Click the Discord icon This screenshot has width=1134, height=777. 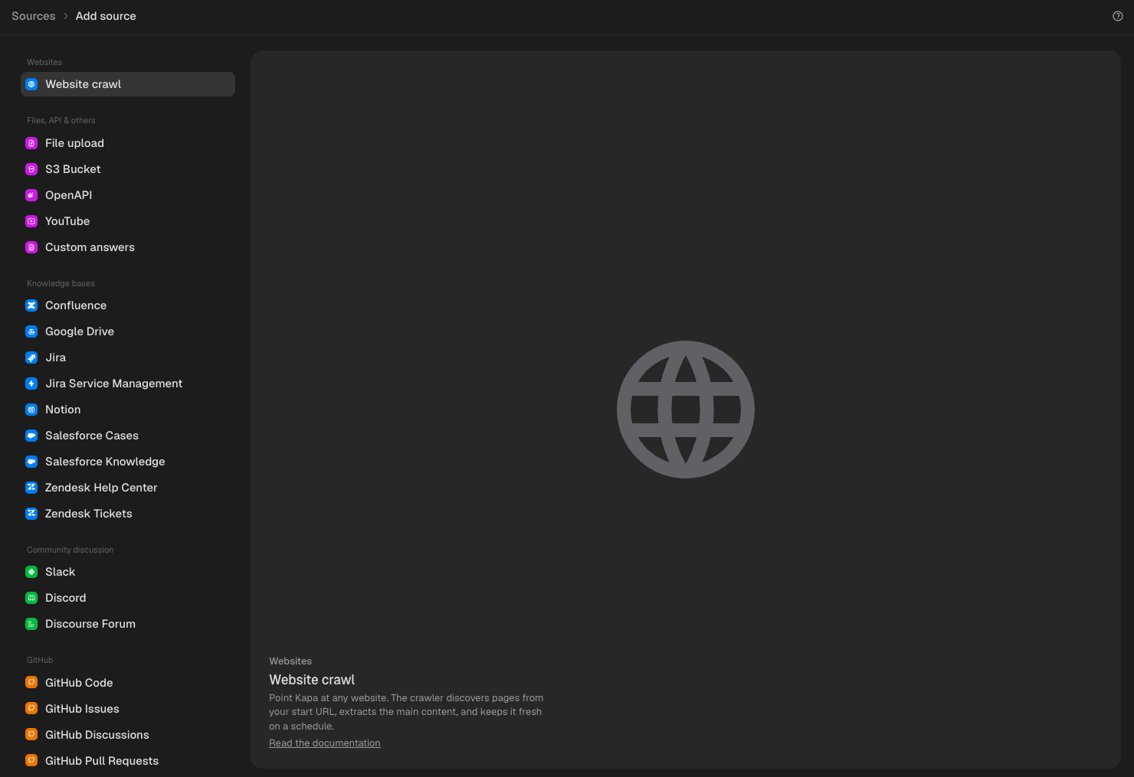[31, 598]
